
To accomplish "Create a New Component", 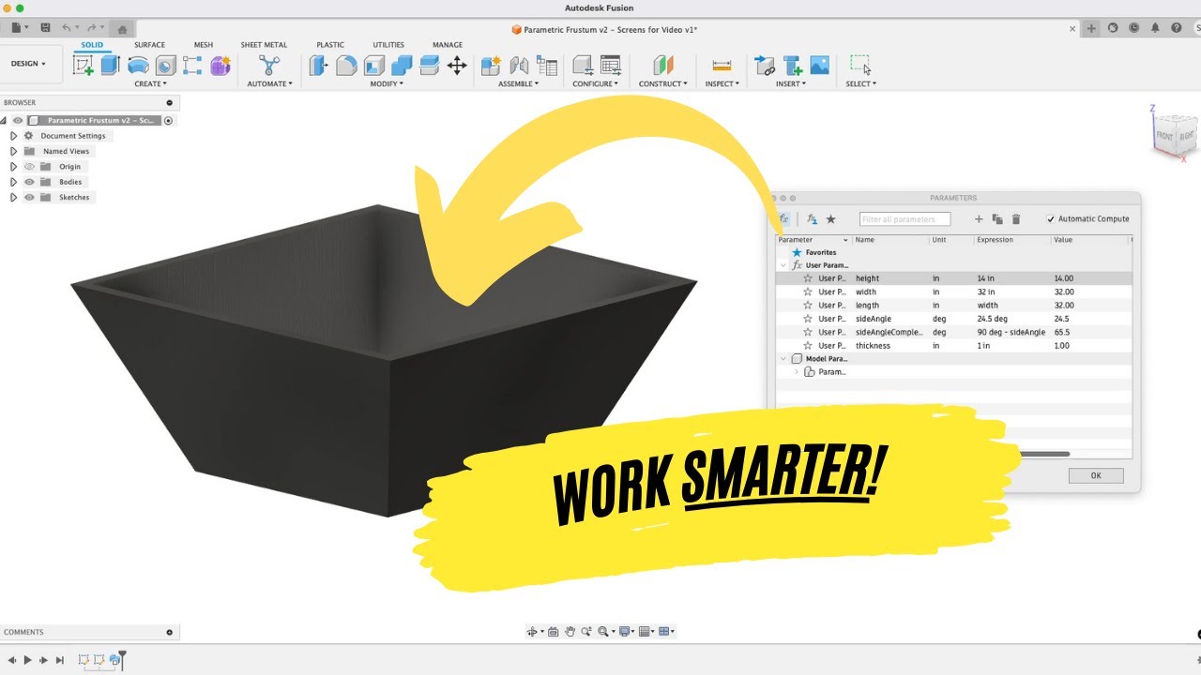I will [491, 66].
